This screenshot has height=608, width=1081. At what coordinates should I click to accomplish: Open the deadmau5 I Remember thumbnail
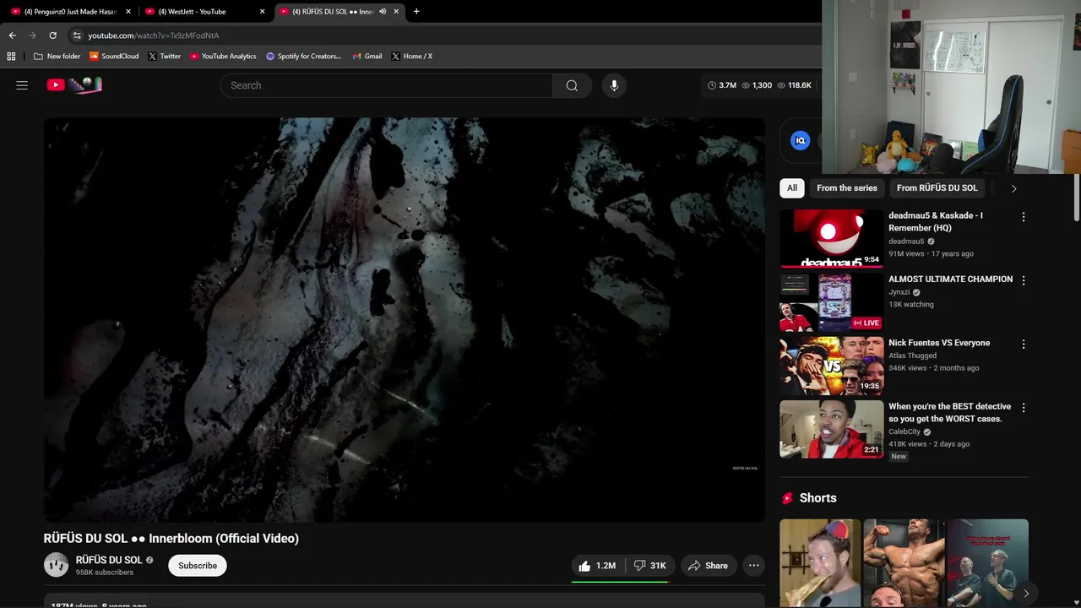(x=831, y=238)
